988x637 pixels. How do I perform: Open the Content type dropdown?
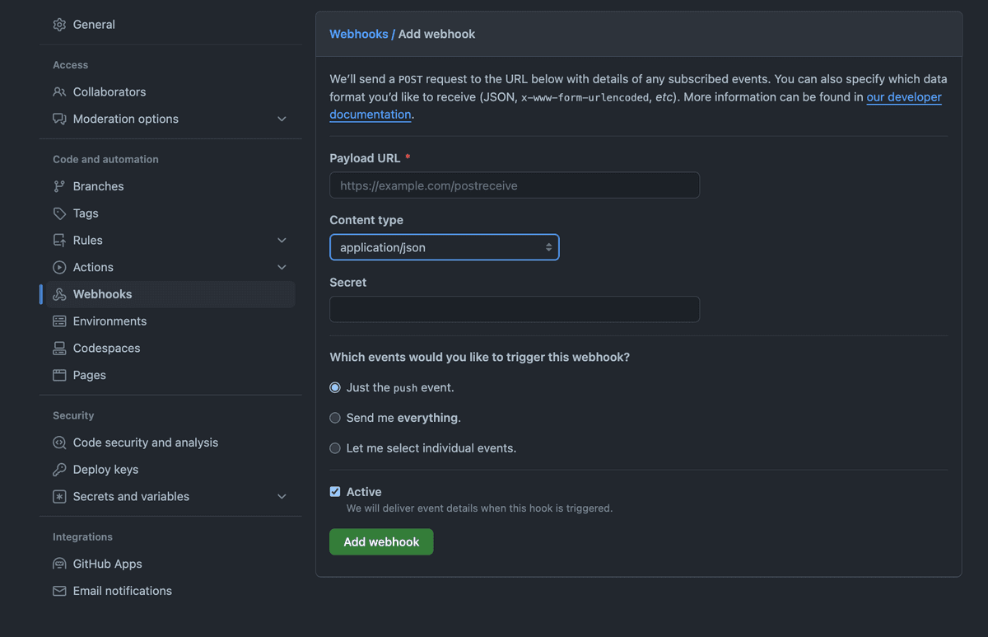point(444,247)
